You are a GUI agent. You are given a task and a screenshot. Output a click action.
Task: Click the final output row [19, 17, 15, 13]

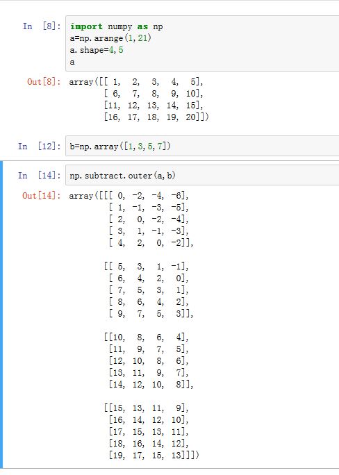coord(154,456)
